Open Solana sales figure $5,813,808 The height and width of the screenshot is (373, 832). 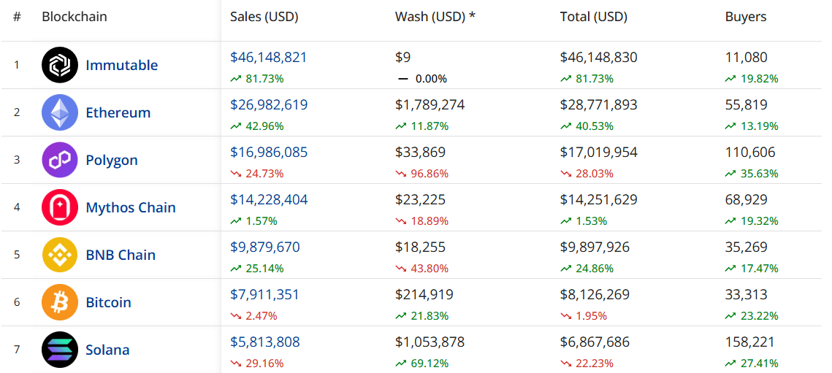tap(264, 342)
